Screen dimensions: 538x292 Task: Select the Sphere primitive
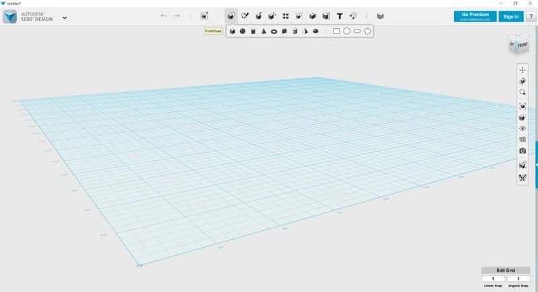[242, 31]
